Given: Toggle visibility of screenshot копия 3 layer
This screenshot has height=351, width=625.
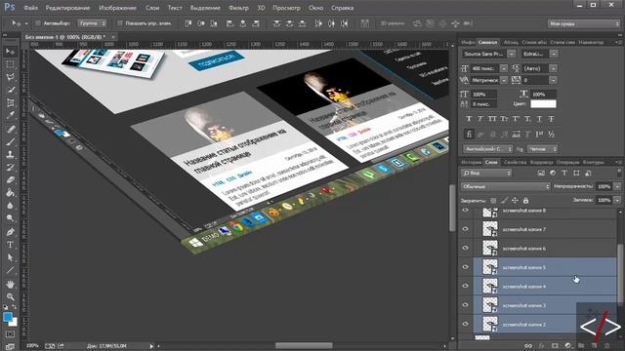Looking at the screenshot, I should pyautogui.click(x=465, y=305).
